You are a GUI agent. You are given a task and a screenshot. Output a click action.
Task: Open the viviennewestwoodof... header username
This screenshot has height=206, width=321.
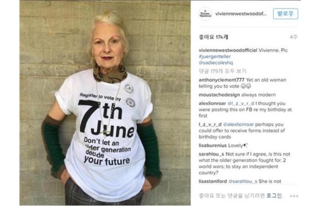tap(241, 14)
